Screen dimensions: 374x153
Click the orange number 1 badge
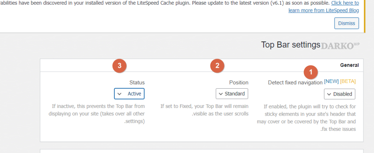(311, 72)
